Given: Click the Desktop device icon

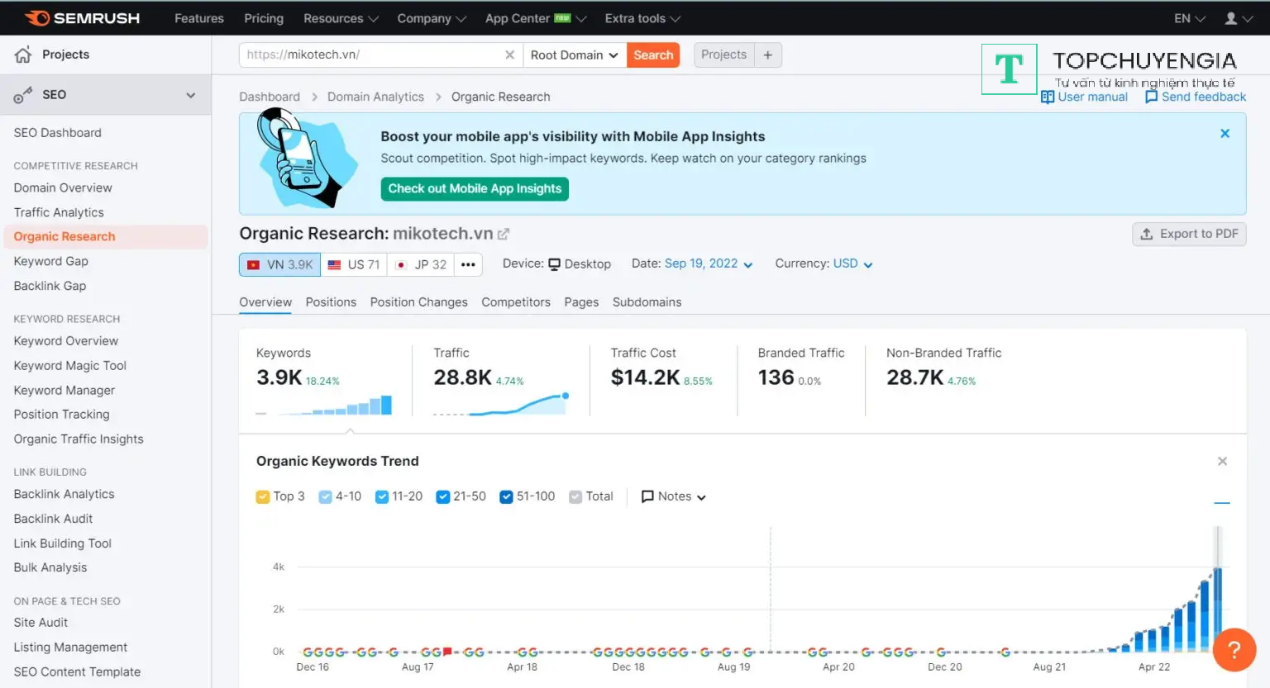Looking at the screenshot, I should [x=555, y=264].
